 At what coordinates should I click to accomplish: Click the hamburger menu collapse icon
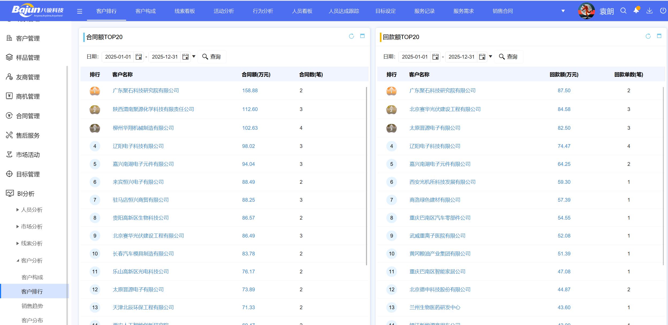[79, 11]
